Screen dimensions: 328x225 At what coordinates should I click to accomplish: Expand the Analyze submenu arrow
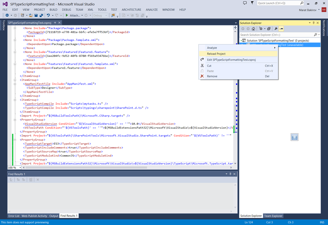[275, 48]
